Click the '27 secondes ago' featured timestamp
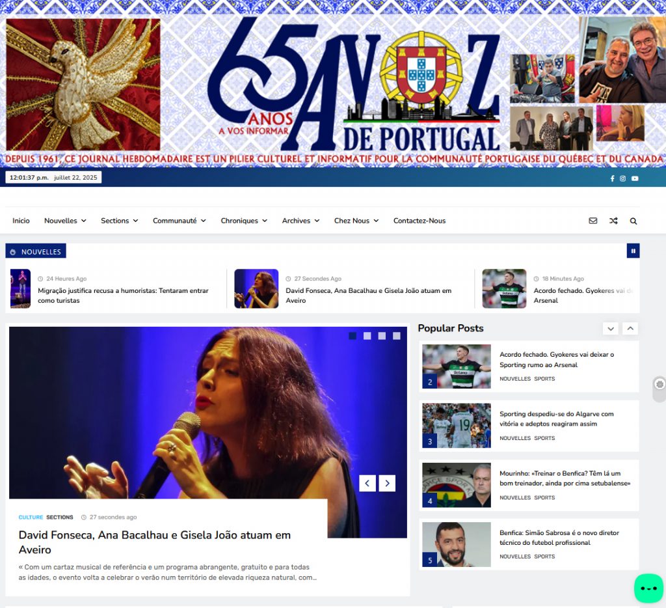Image resolution: width=666 pixels, height=608 pixels. click(x=109, y=518)
